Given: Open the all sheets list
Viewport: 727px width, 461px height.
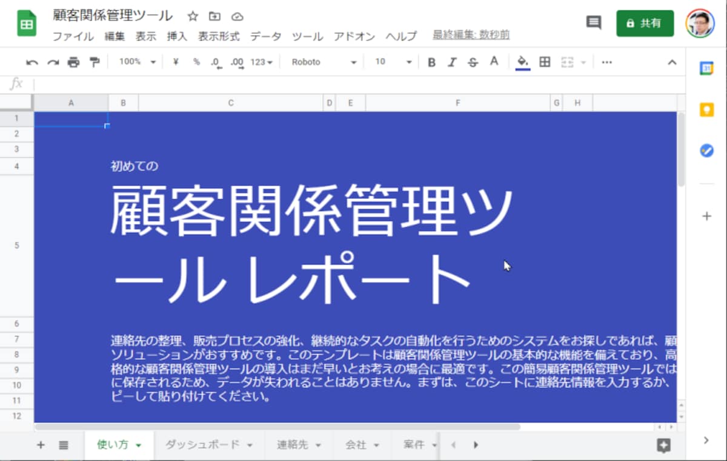Looking at the screenshot, I should (x=64, y=445).
